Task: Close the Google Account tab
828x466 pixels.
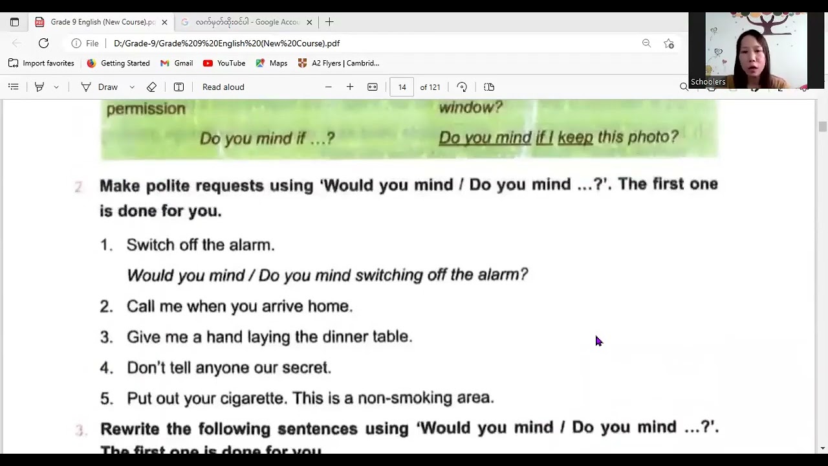Action: [309, 22]
